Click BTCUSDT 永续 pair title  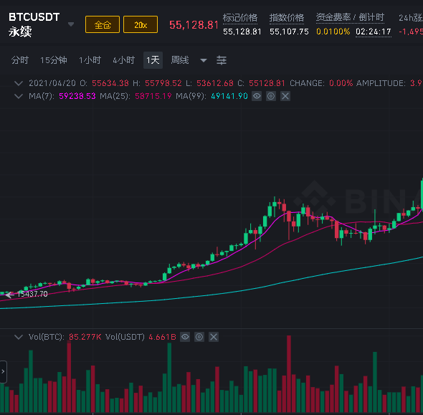coord(34,24)
